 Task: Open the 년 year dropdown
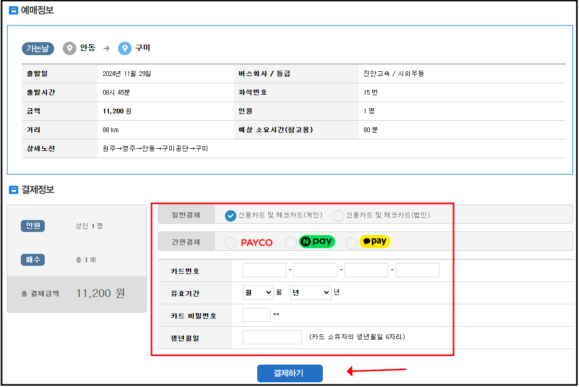point(310,292)
